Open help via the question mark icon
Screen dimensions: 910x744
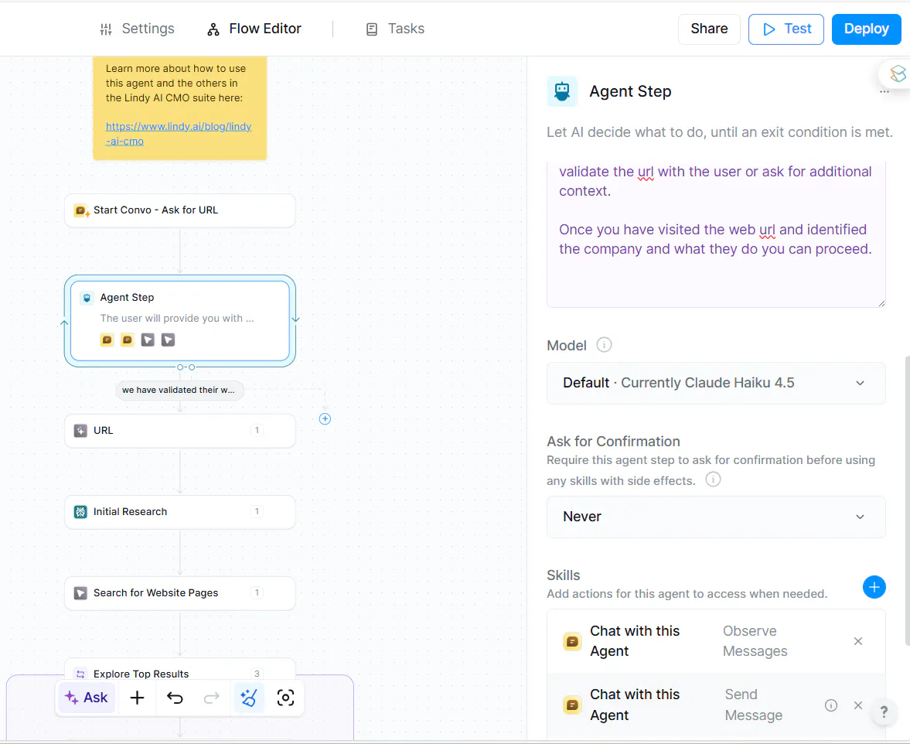point(883,712)
